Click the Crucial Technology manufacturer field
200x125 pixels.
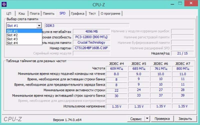tap(91, 42)
